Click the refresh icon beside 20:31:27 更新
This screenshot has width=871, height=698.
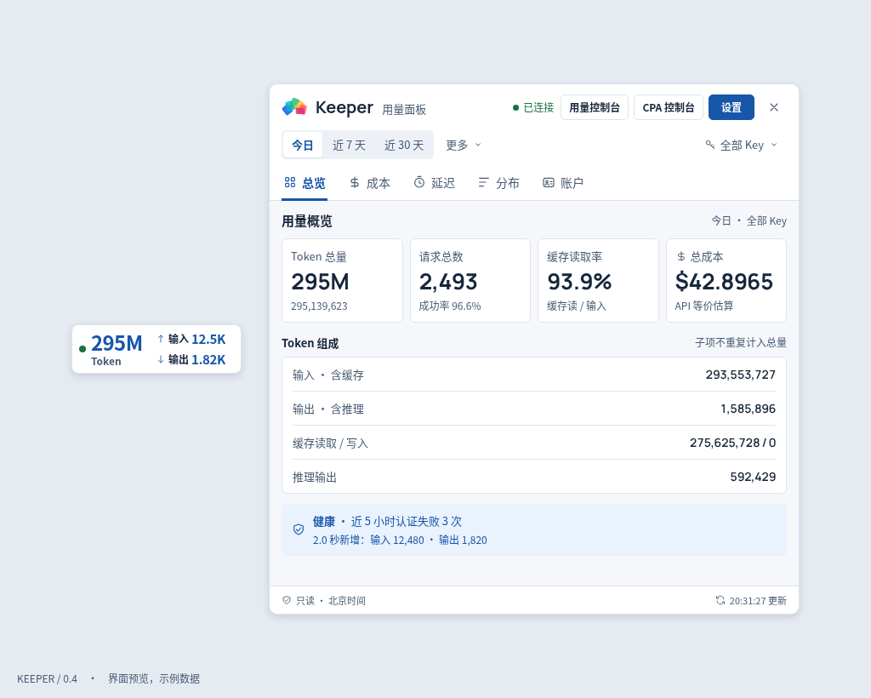tap(720, 600)
